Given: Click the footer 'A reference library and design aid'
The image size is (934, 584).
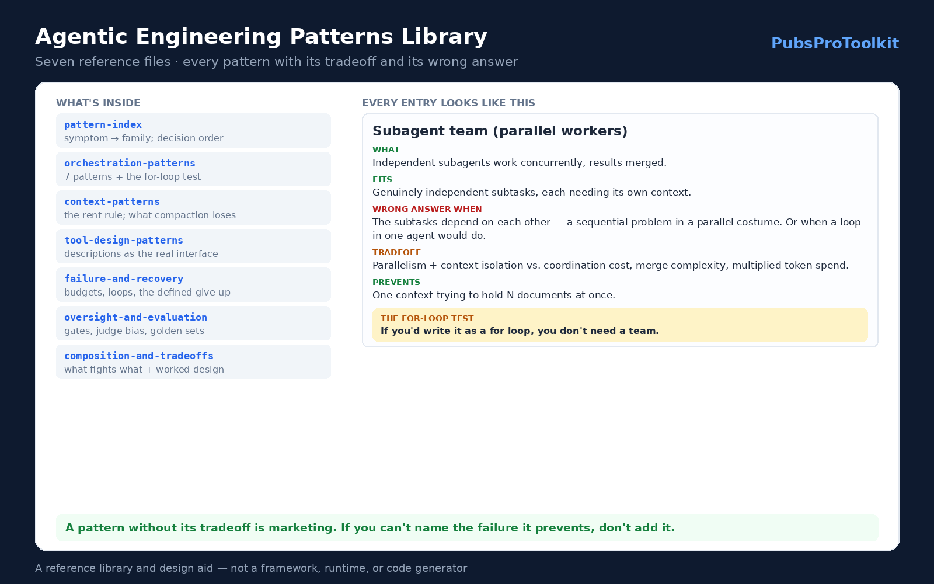Looking at the screenshot, I should tap(251, 568).
